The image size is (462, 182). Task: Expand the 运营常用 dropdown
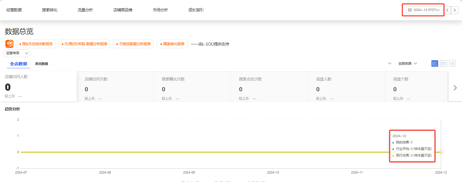pos(17,53)
